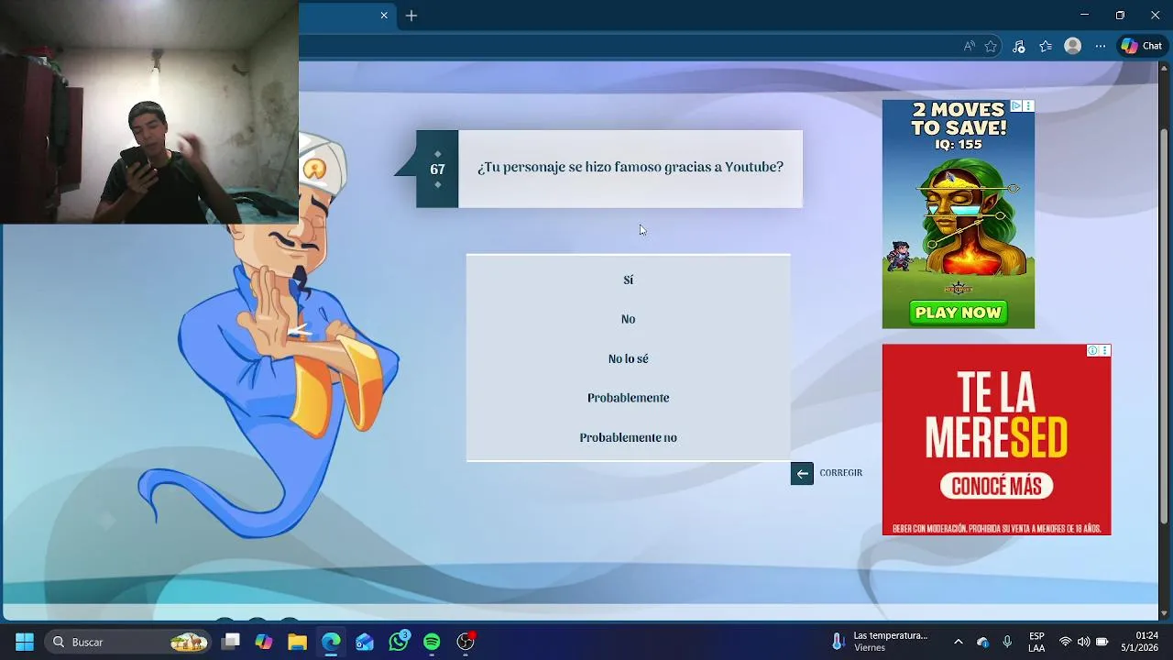Choose the "No lo sé" answer
Image resolution: width=1173 pixels, height=660 pixels.
[628, 358]
